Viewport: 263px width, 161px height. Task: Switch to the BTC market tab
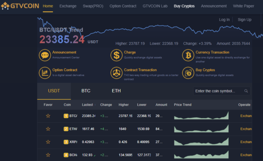click(x=86, y=91)
